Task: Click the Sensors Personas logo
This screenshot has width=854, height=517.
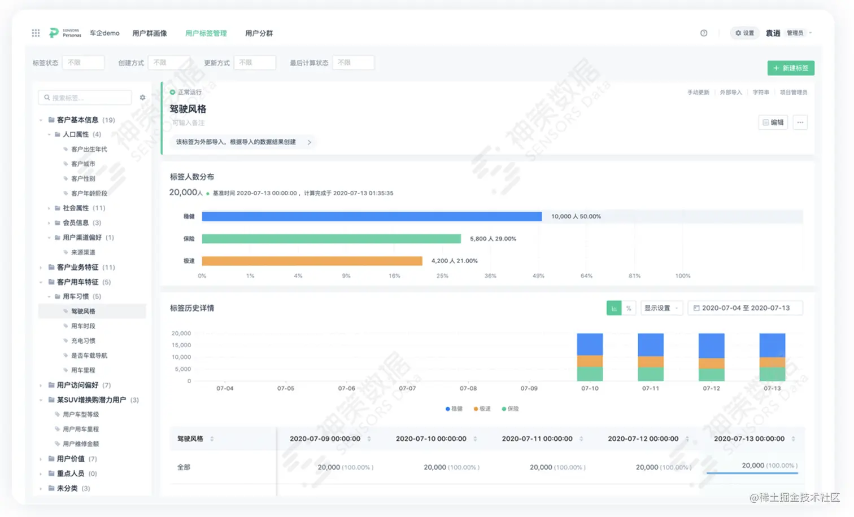Action: coord(65,33)
